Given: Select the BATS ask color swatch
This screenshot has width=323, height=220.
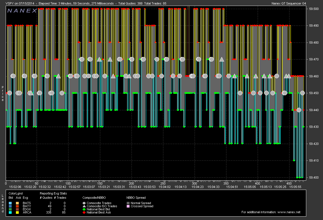Looking at the screenshot, I should pos(17,203).
